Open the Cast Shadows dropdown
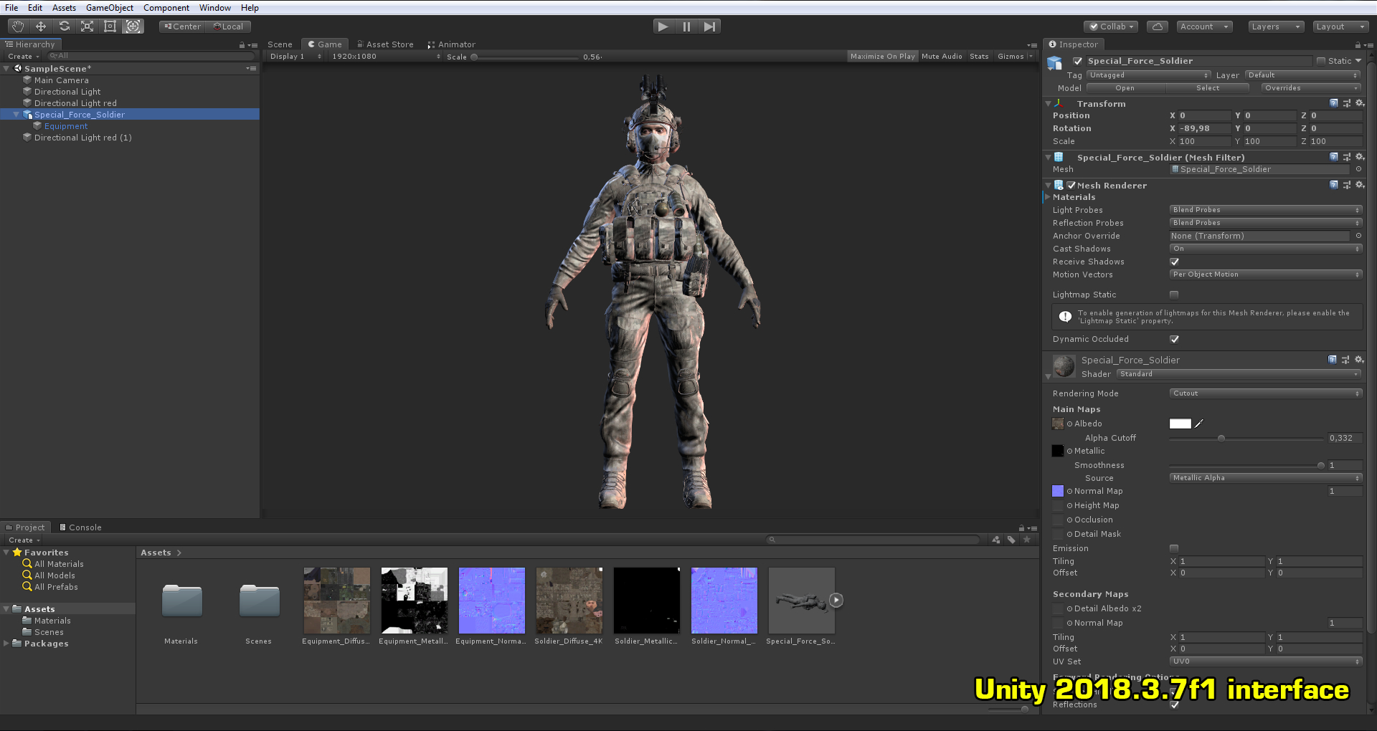Viewport: 1377px width, 731px height. [1265, 249]
